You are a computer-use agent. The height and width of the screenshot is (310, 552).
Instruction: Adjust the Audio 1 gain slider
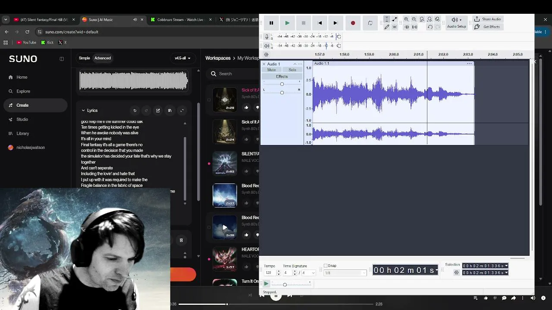pyautogui.click(x=282, y=84)
